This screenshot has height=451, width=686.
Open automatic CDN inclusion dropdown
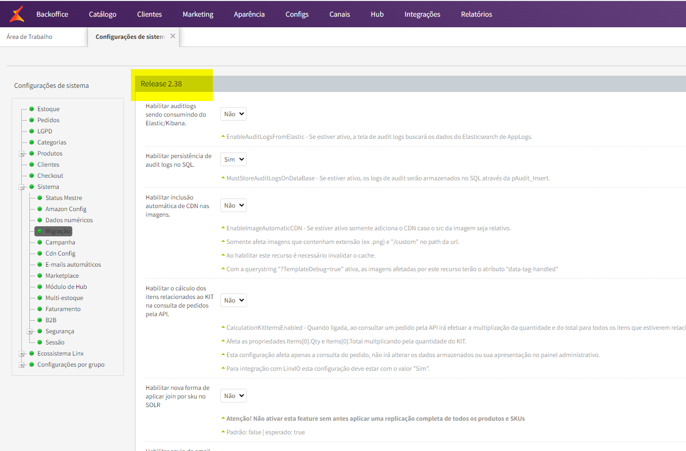pos(234,206)
